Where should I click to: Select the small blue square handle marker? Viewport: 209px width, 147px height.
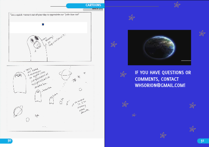43,24
